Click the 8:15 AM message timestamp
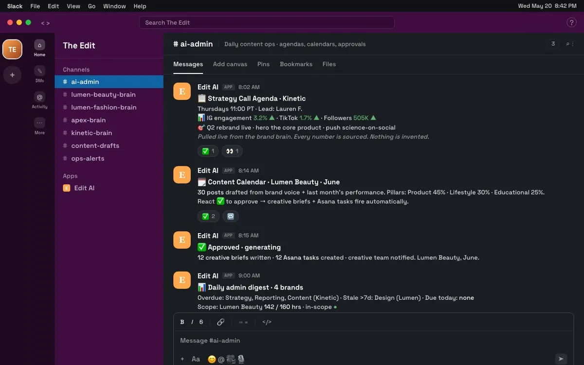584x365 pixels. click(x=248, y=236)
